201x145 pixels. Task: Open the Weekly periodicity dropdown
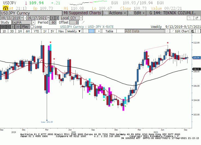pos(74,31)
